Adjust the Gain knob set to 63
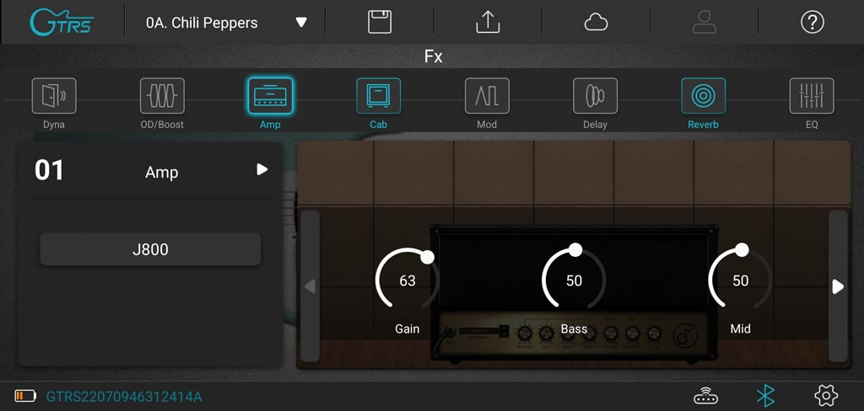Image resolution: width=864 pixels, height=411 pixels. click(408, 280)
